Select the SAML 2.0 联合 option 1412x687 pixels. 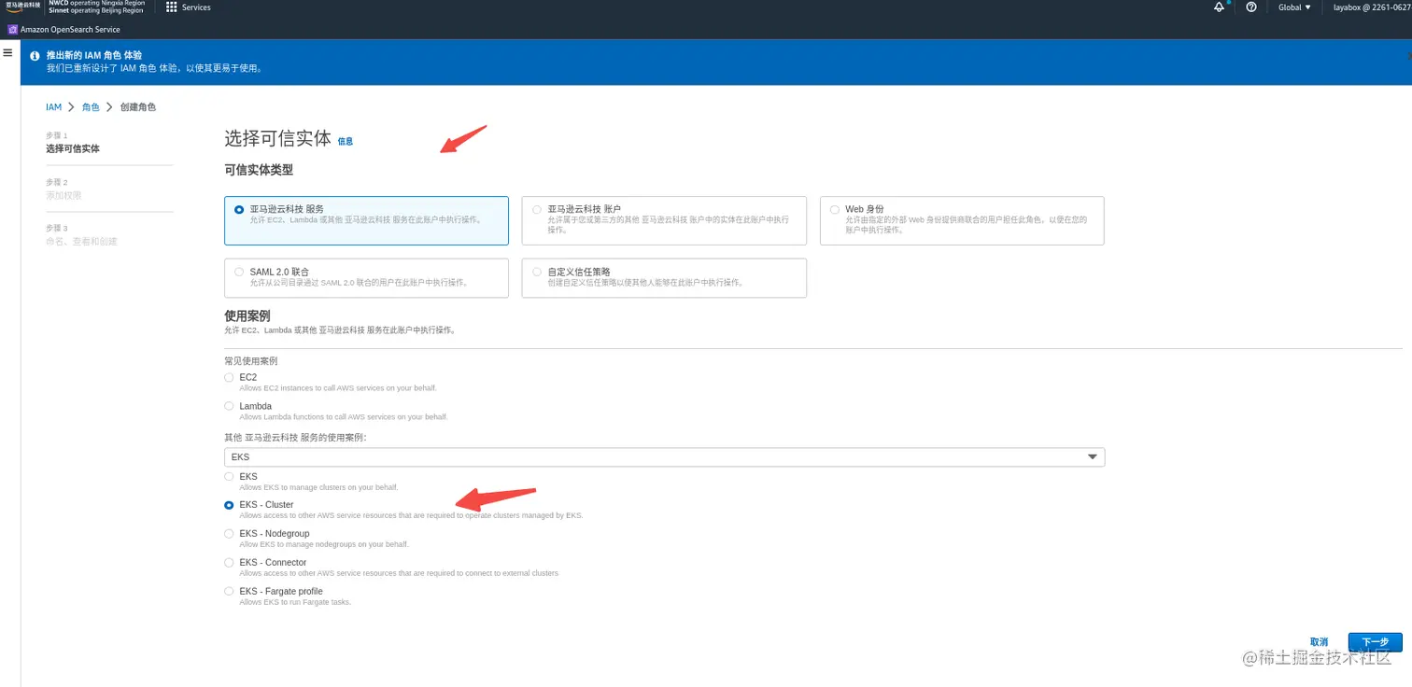point(366,278)
